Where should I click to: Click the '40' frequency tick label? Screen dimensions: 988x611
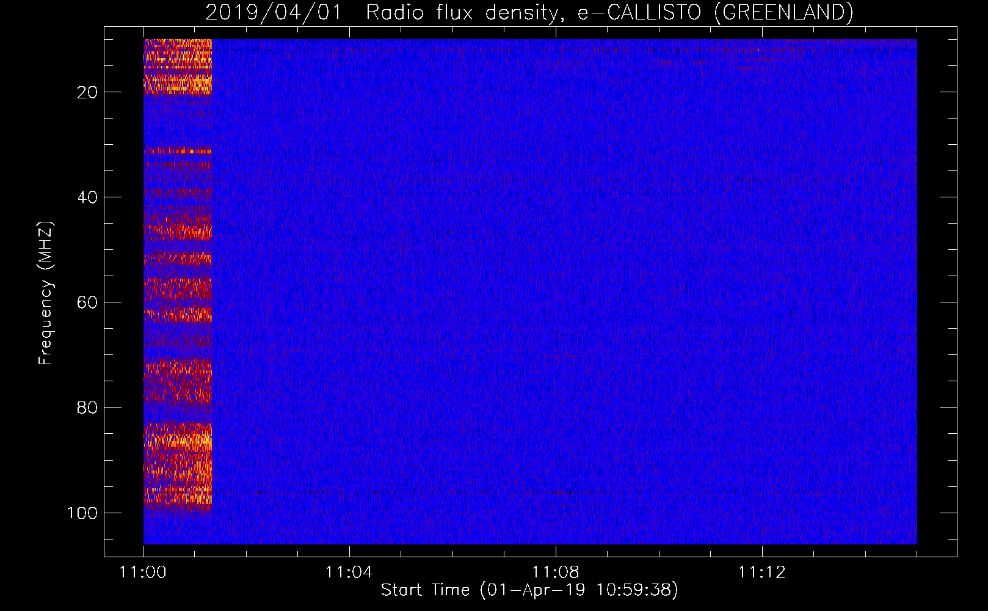point(87,197)
